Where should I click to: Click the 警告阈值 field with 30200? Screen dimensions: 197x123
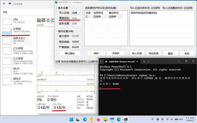pos(76,42)
